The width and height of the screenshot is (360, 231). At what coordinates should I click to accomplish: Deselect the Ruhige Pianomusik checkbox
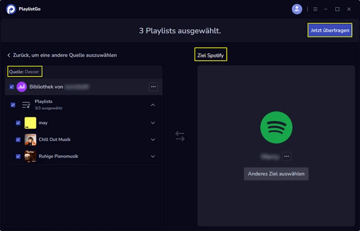point(18,156)
